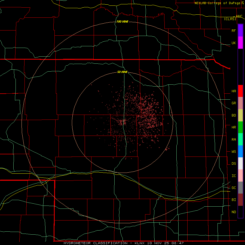Select the BD yellow legend swatch

click(240, 115)
